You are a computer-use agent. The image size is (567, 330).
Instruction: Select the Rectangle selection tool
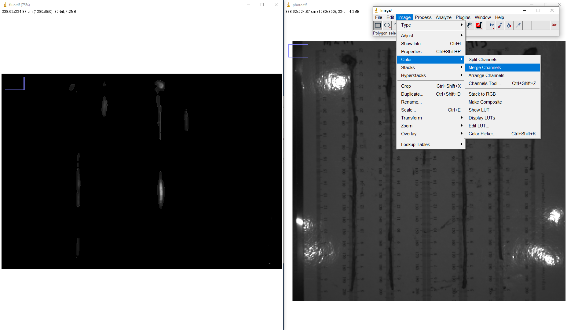378,25
